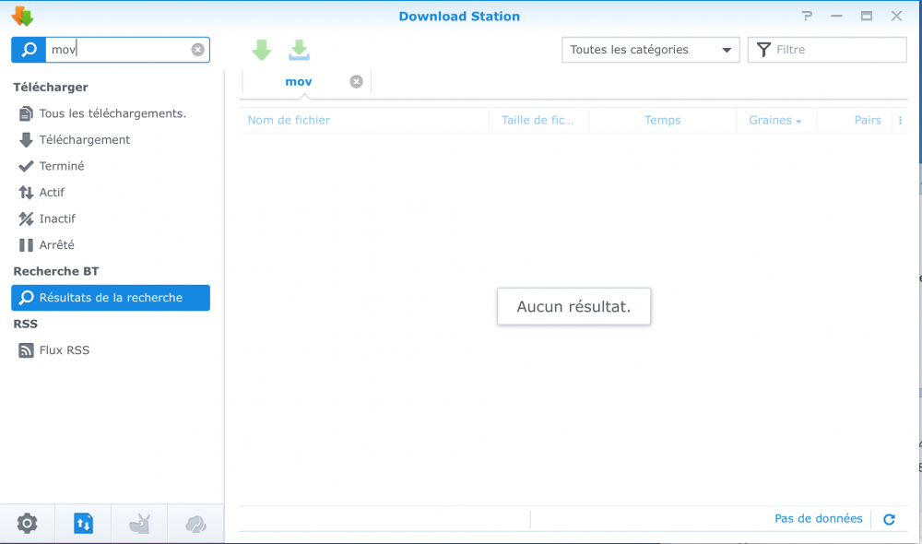Click the 'Recherche BT' section header
The height and width of the screenshot is (544, 922).
tap(56, 271)
